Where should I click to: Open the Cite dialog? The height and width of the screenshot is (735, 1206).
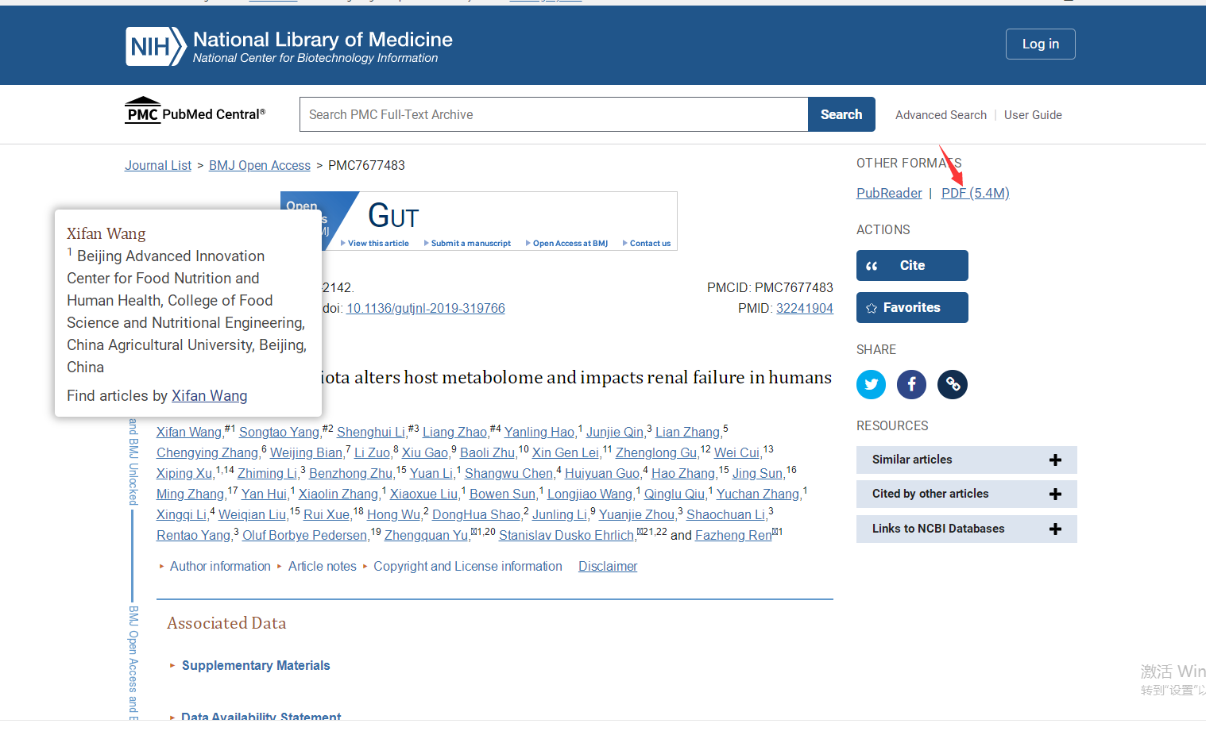912,265
